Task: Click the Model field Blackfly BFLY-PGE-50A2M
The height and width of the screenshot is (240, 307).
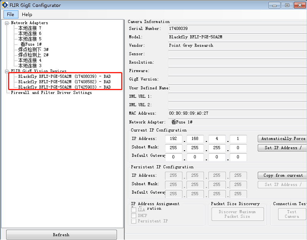Action: click(237, 37)
